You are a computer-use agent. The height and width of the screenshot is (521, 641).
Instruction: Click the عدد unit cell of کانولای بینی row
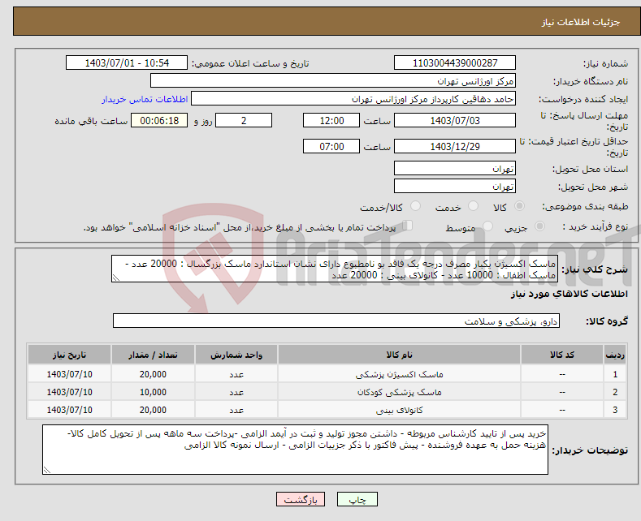coord(236,410)
